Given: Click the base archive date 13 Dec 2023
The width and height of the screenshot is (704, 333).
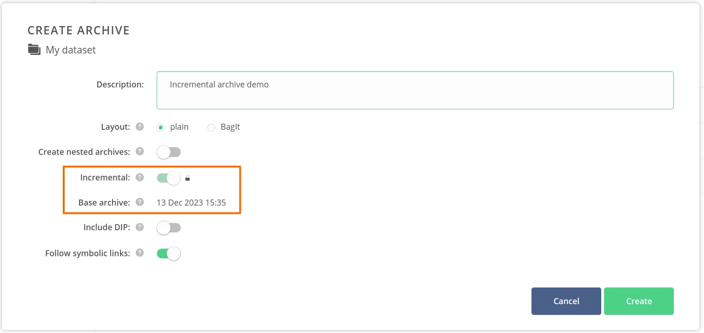Looking at the screenshot, I should 191,203.
